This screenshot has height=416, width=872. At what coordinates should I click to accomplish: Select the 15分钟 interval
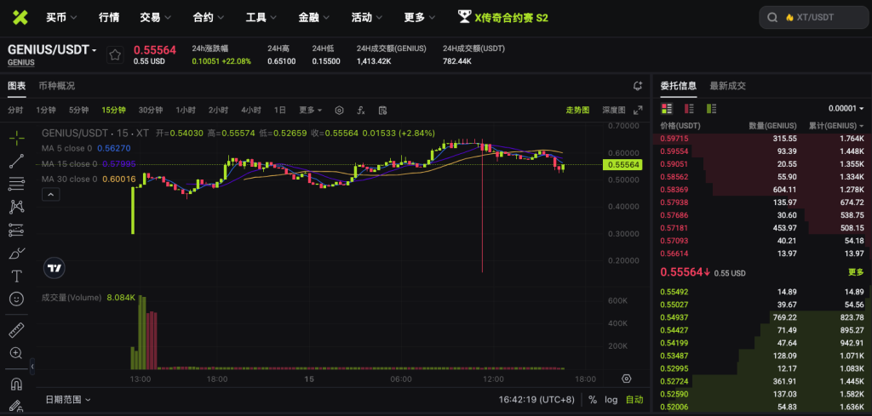point(113,110)
